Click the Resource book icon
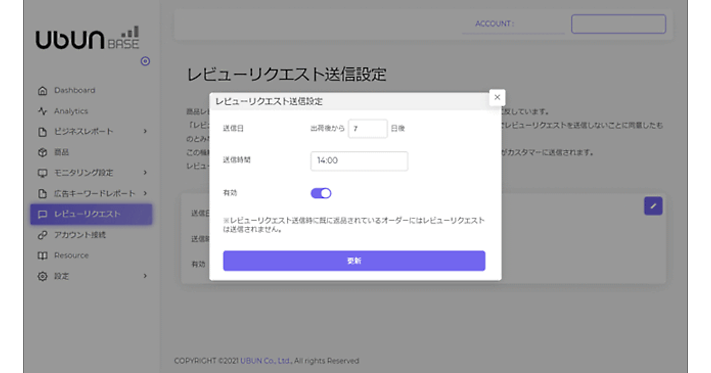 click(42, 256)
